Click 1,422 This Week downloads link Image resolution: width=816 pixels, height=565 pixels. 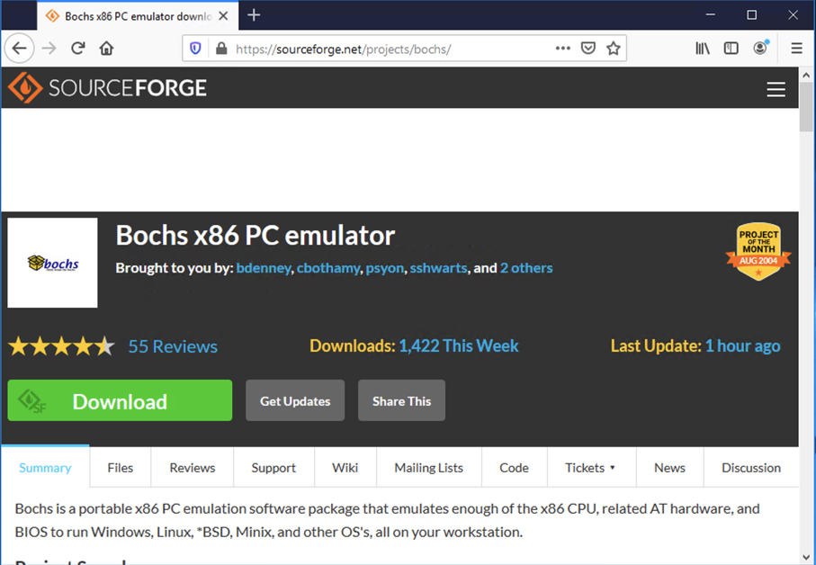click(459, 346)
